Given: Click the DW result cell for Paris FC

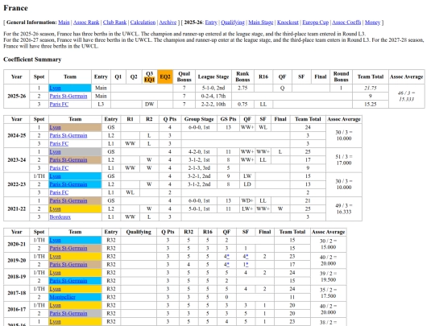Looking at the screenshot, I should click(149, 104).
